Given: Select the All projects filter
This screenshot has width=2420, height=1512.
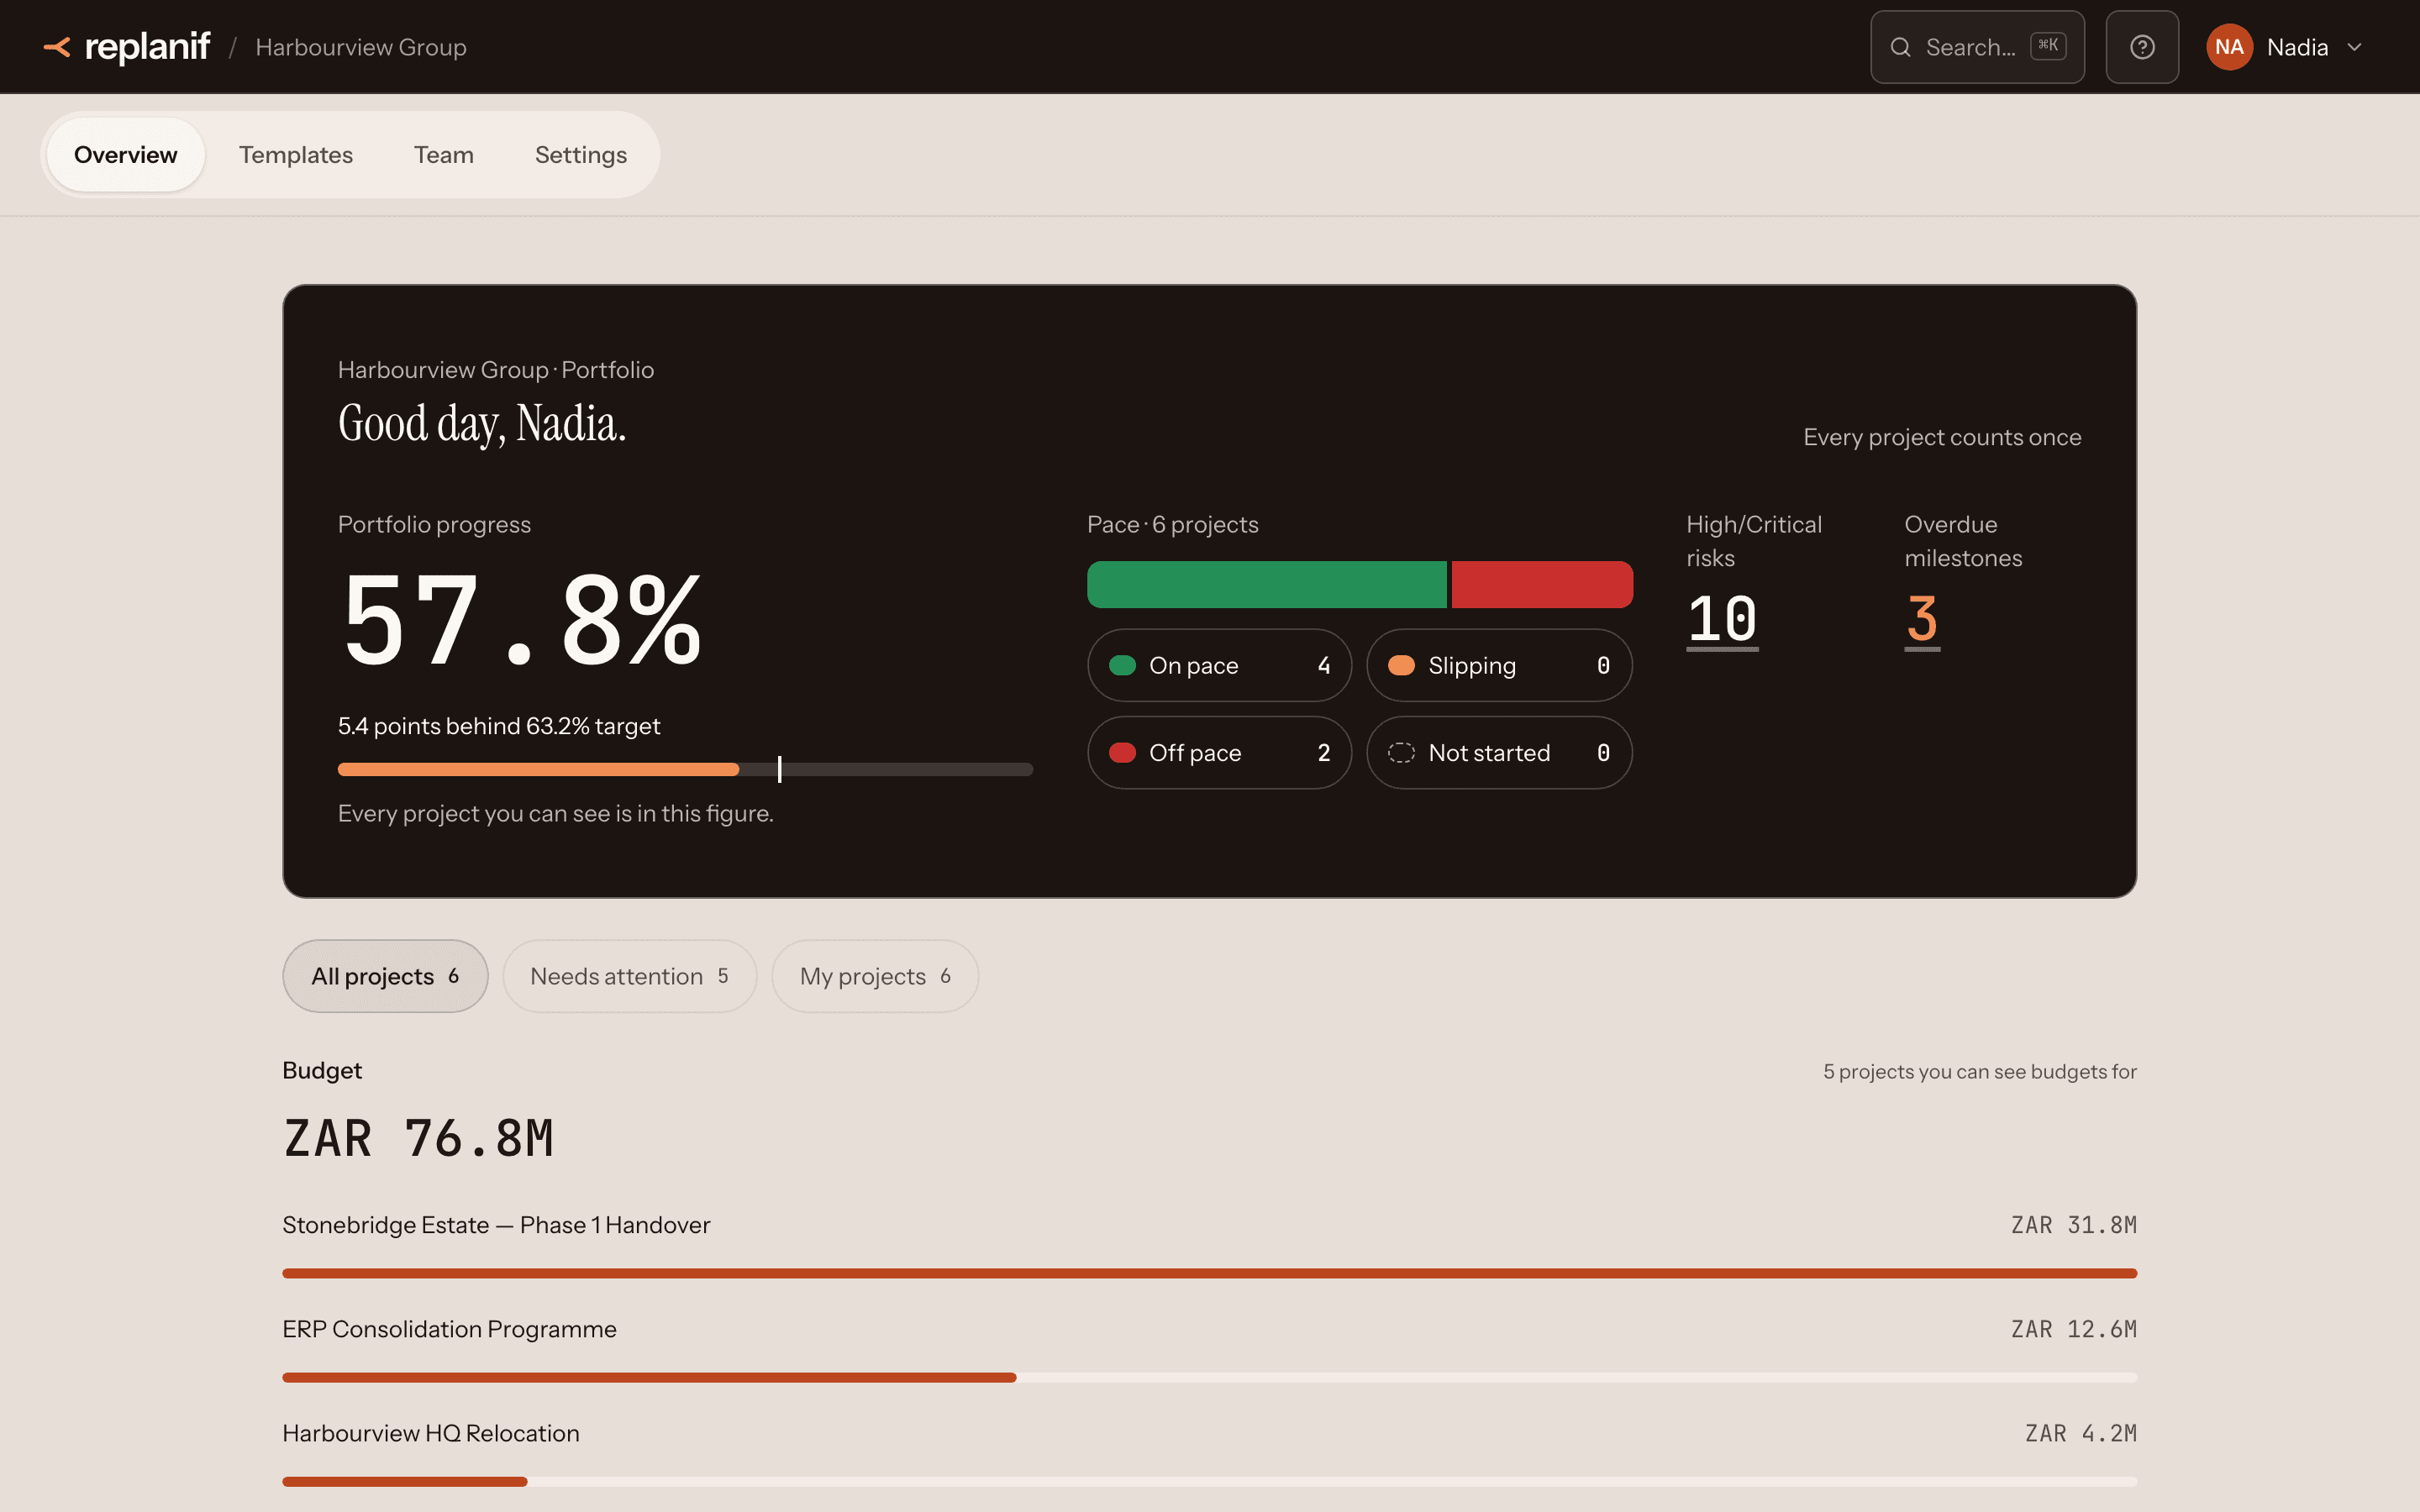Looking at the screenshot, I should coord(385,976).
